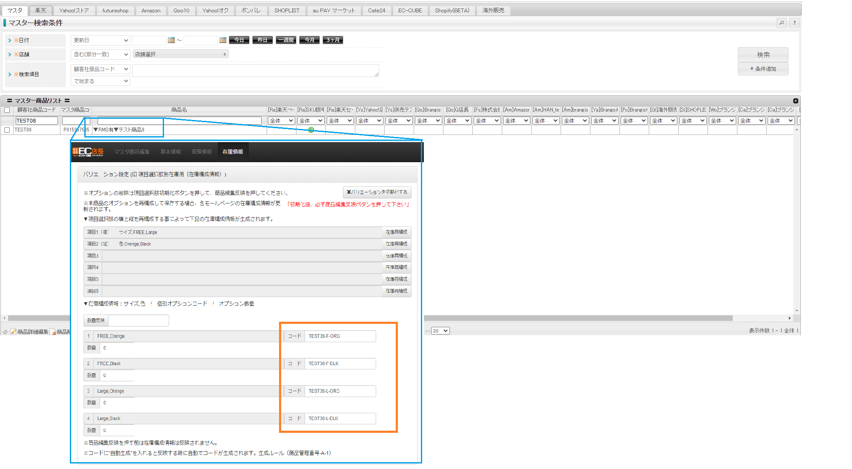Click the 昨日 date shortcut button
The width and height of the screenshot is (852, 469).
coord(262,40)
